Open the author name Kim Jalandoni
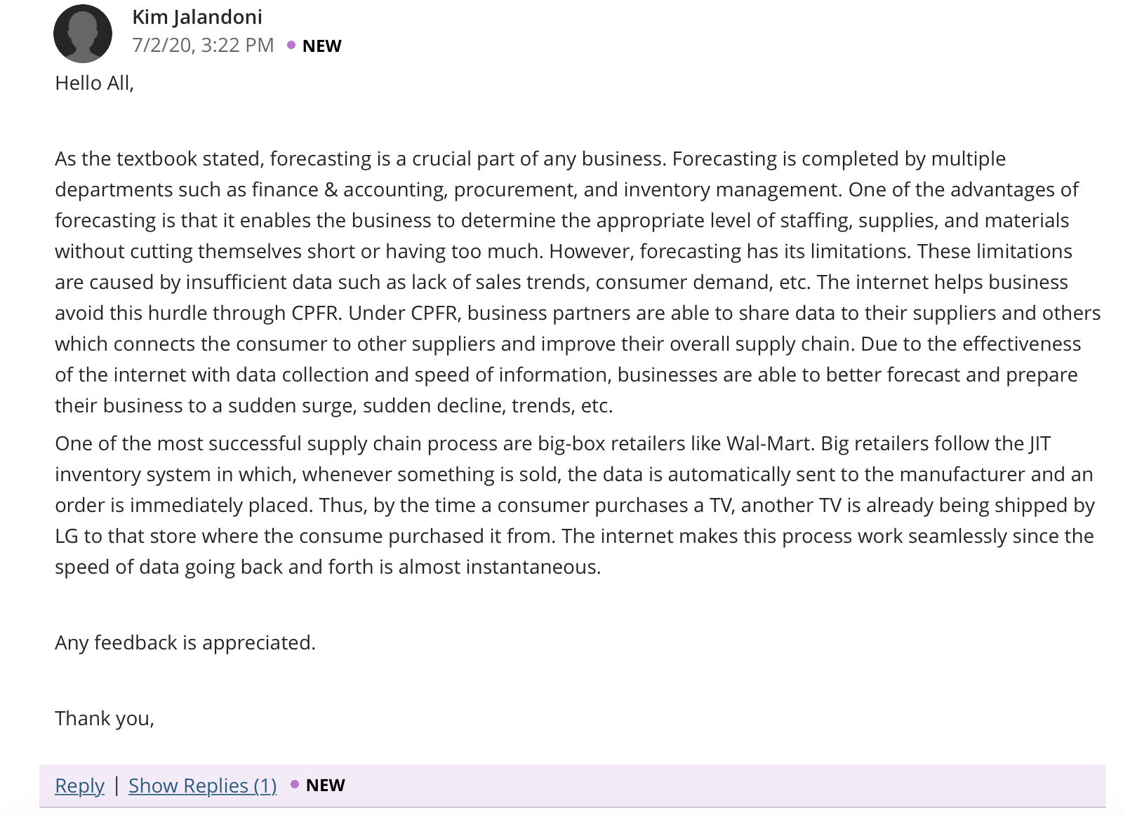This screenshot has height=815, width=1123. click(x=197, y=17)
